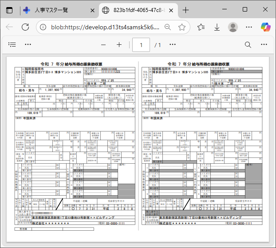The height and width of the screenshot is (248, 276).
Task: Open the PDF search magnifier
Action: 248,45
